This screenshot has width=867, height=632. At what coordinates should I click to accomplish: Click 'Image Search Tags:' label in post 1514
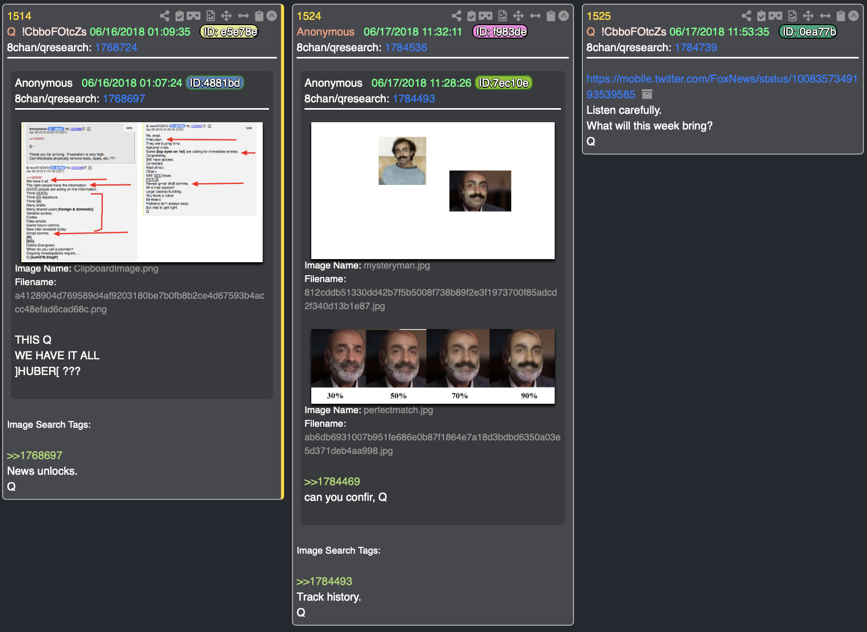[x=49, y=425]
